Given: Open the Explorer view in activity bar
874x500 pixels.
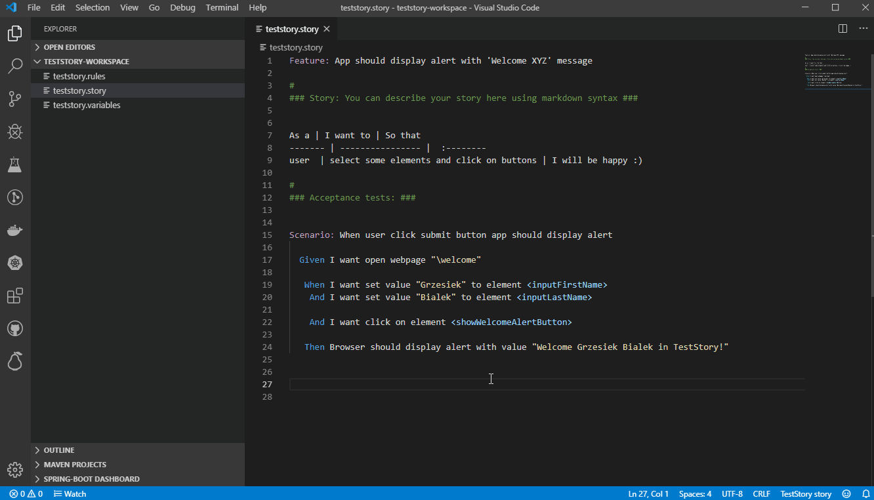Looking at the screenshot, I should click(15, 33).
